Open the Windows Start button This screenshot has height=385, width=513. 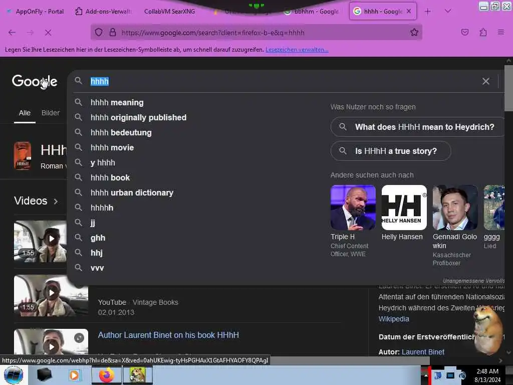tap(13, 375)
